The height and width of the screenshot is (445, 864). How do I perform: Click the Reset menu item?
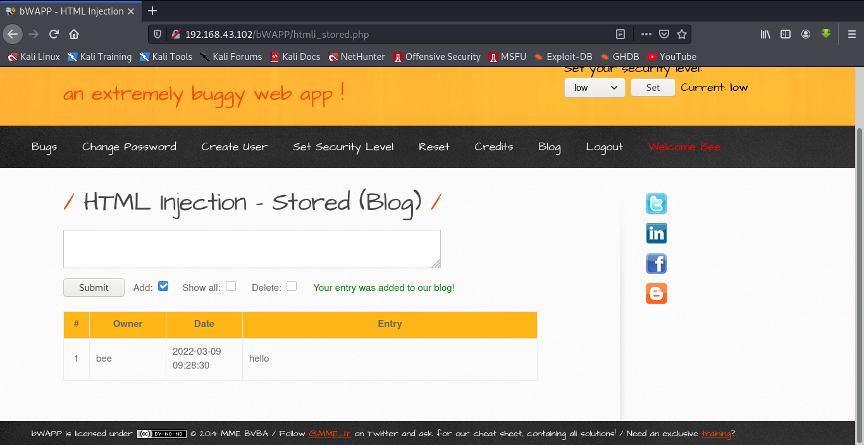[x=434, y=146]
